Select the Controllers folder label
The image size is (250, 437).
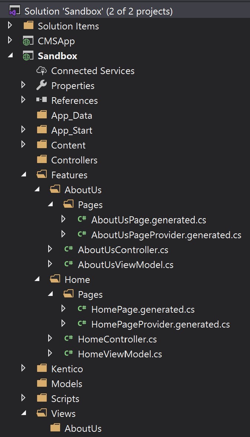coord(74,160)
